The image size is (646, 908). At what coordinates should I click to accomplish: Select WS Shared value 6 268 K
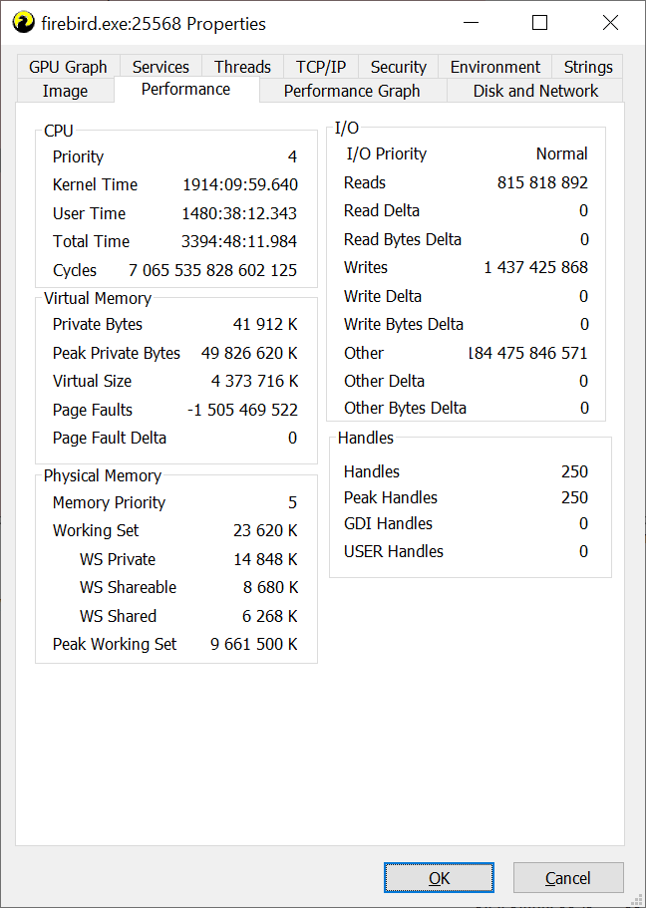(x=270, y=616)
